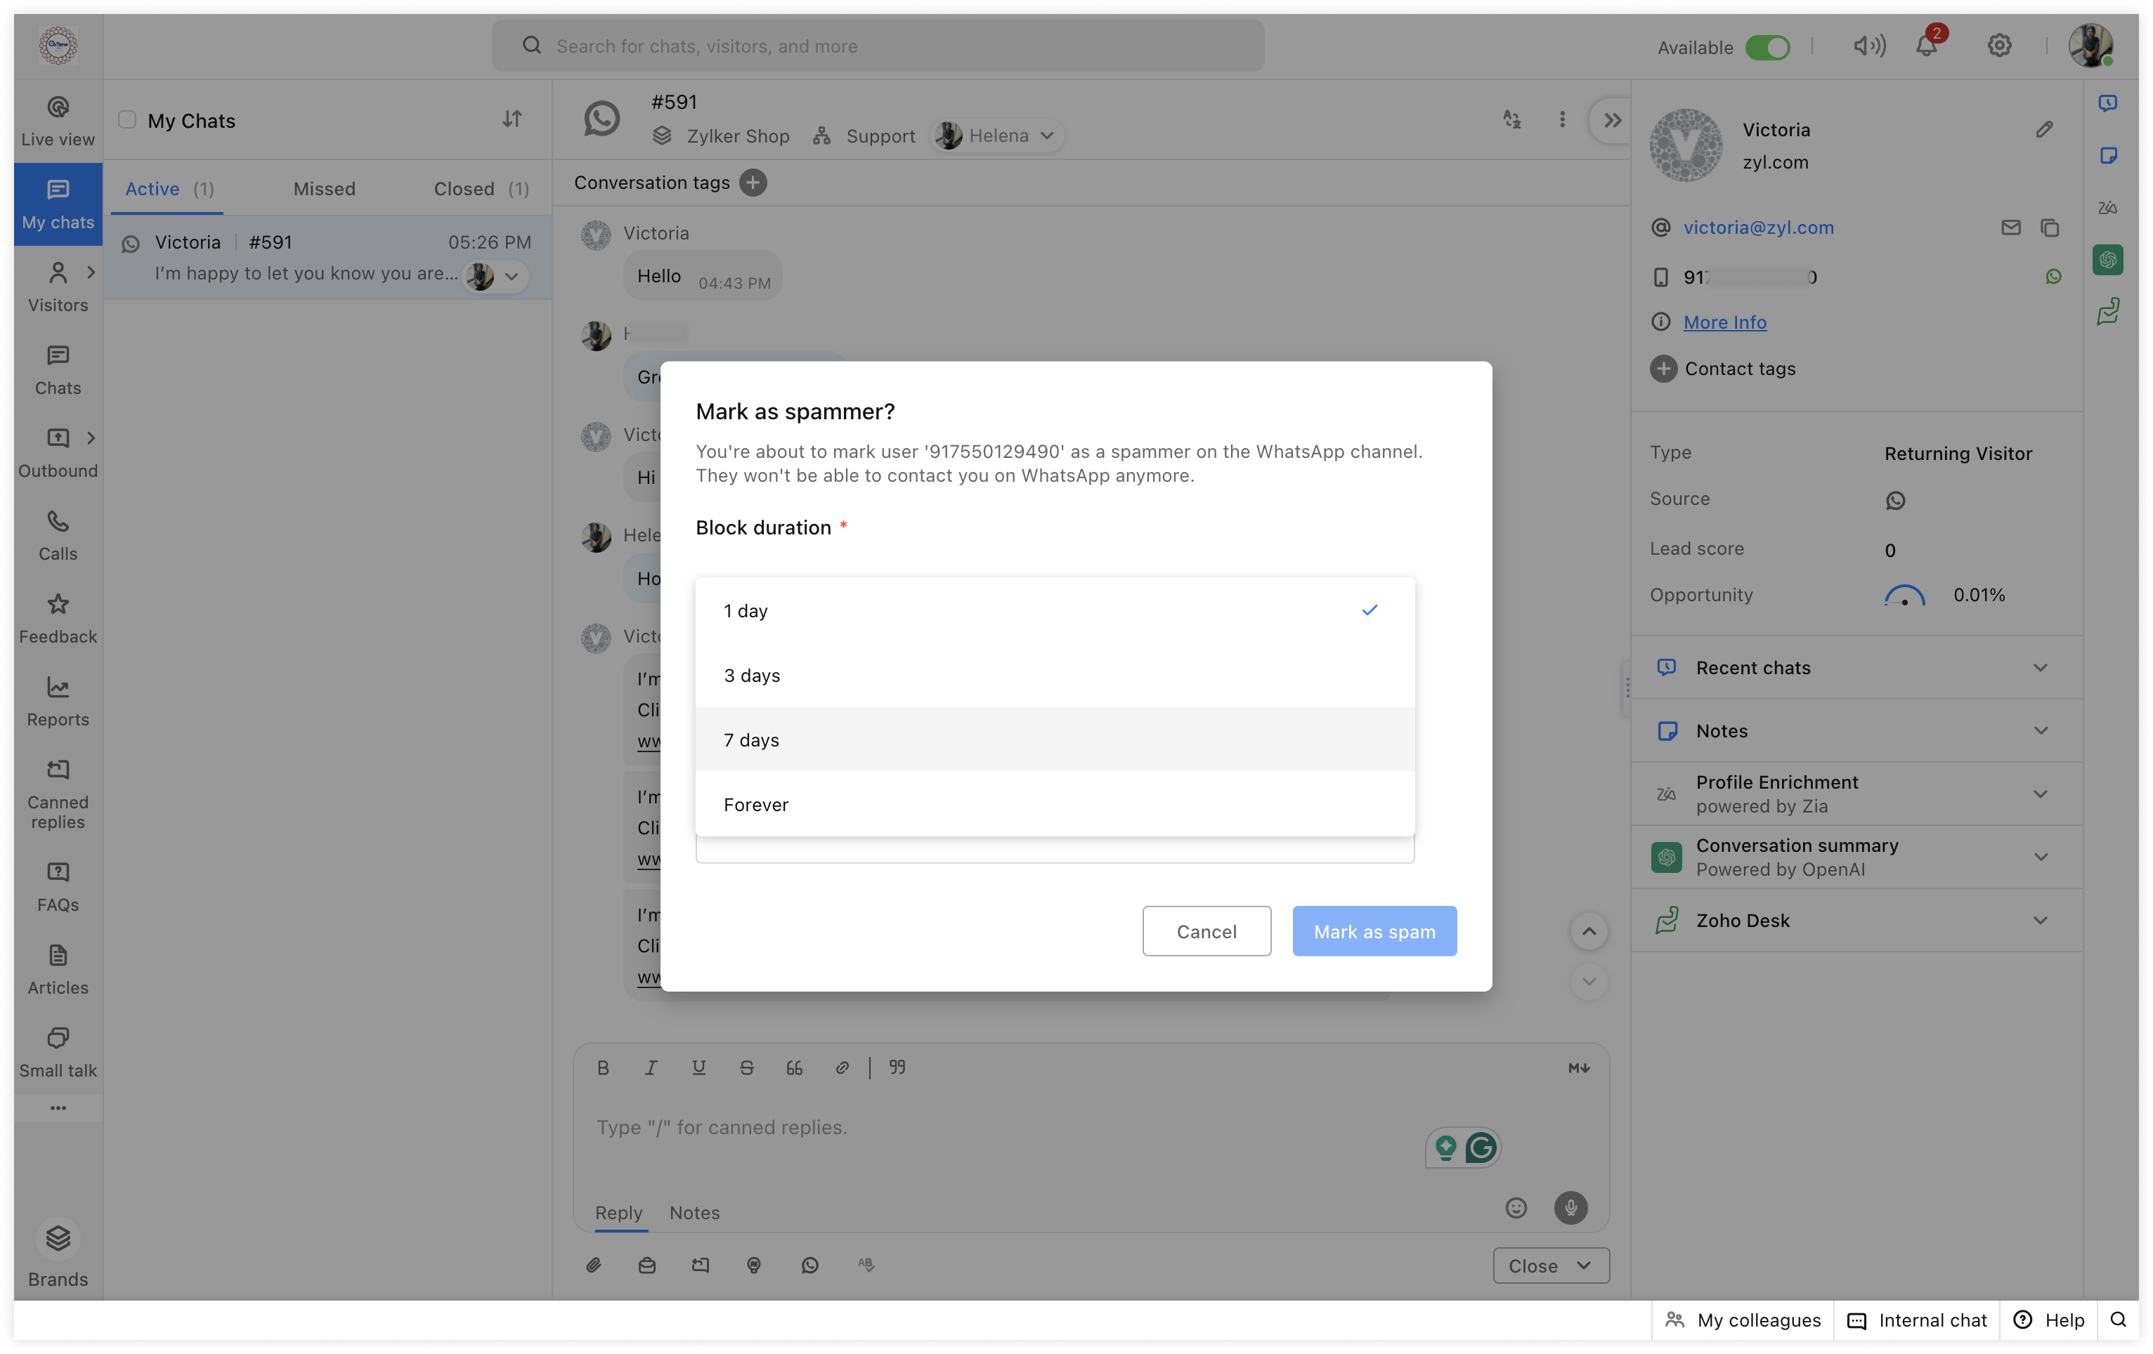Add a contact tag
This screenshot has width=2153, height=1354.
click(x=1663, y=368)
